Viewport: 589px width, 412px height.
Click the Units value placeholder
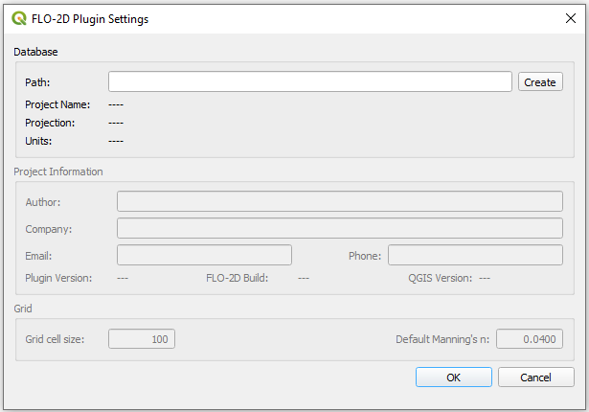coord(116,142)
